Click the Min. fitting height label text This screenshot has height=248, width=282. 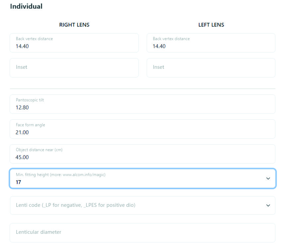pos(63,175)
